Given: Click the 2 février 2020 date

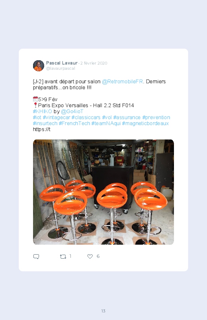Looking at the screenshot, I should tap(94, 63).
